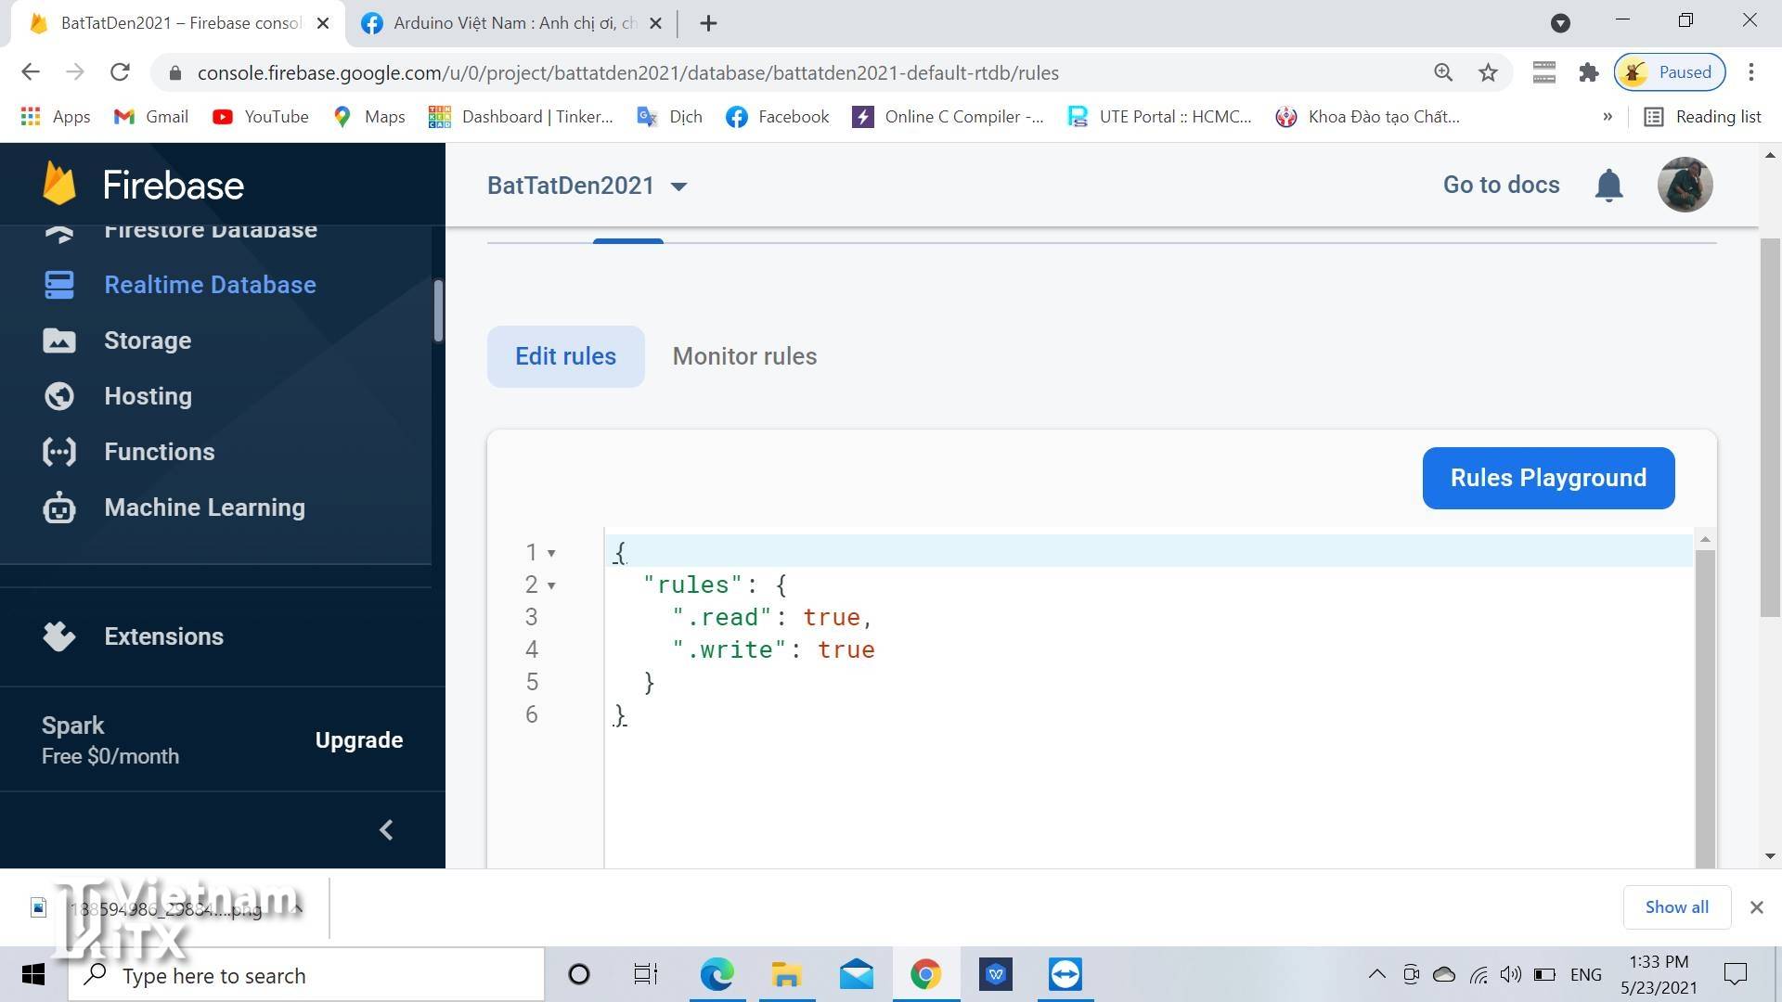Click the Windows taskbar search box
The height and width of the screenshot is (1002, 1782).
(306, 975)
